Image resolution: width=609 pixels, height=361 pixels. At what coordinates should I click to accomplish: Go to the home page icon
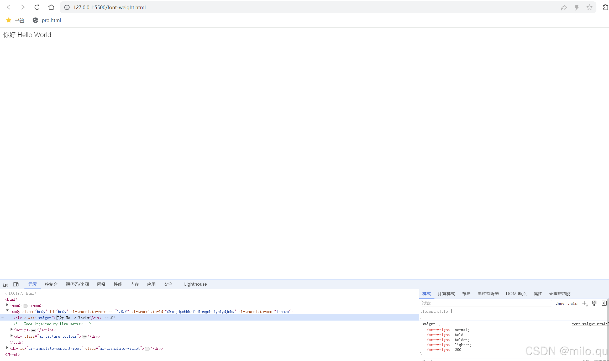[51, 7]
